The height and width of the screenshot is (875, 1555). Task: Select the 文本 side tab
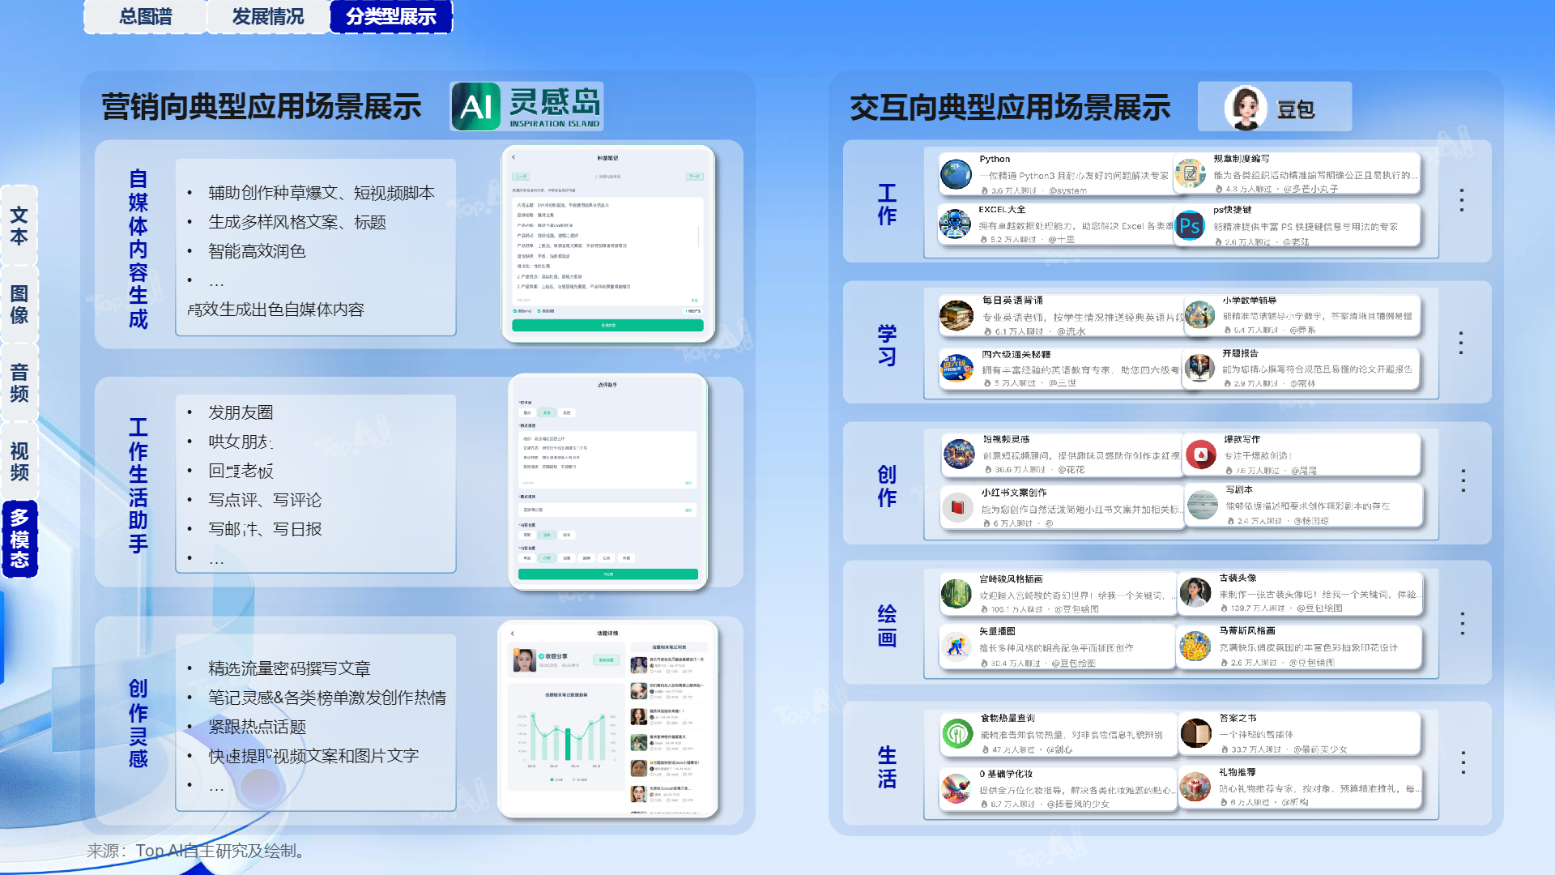click(x=19, y=225)
